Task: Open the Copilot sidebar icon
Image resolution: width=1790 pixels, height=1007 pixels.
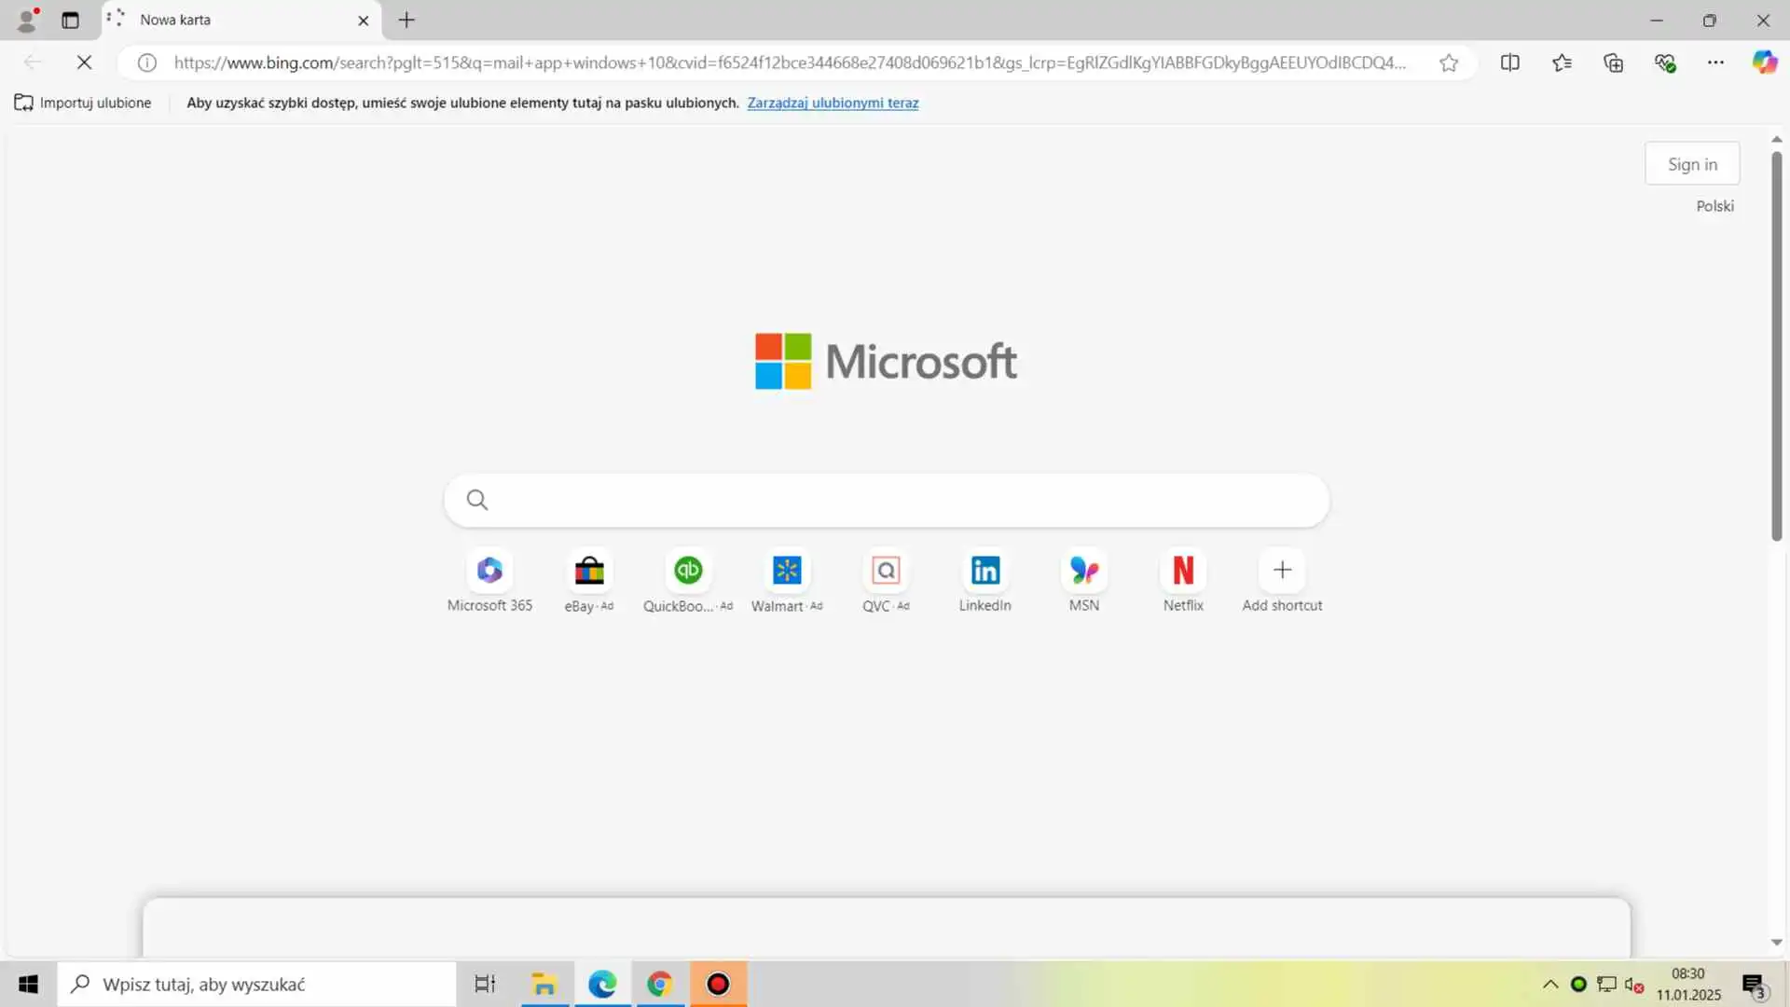Action: coord(1764,62)
